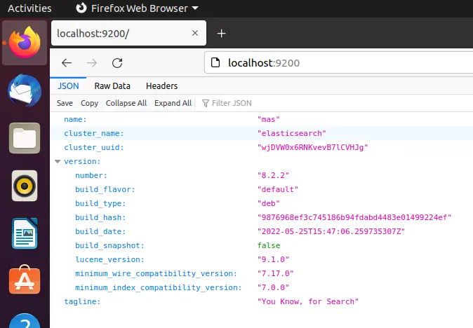Click the page info icon in URL bar
Screen dimensions: 473x328
tap(215, 62)
